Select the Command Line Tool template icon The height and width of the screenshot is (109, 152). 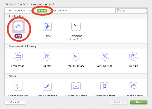76,26
